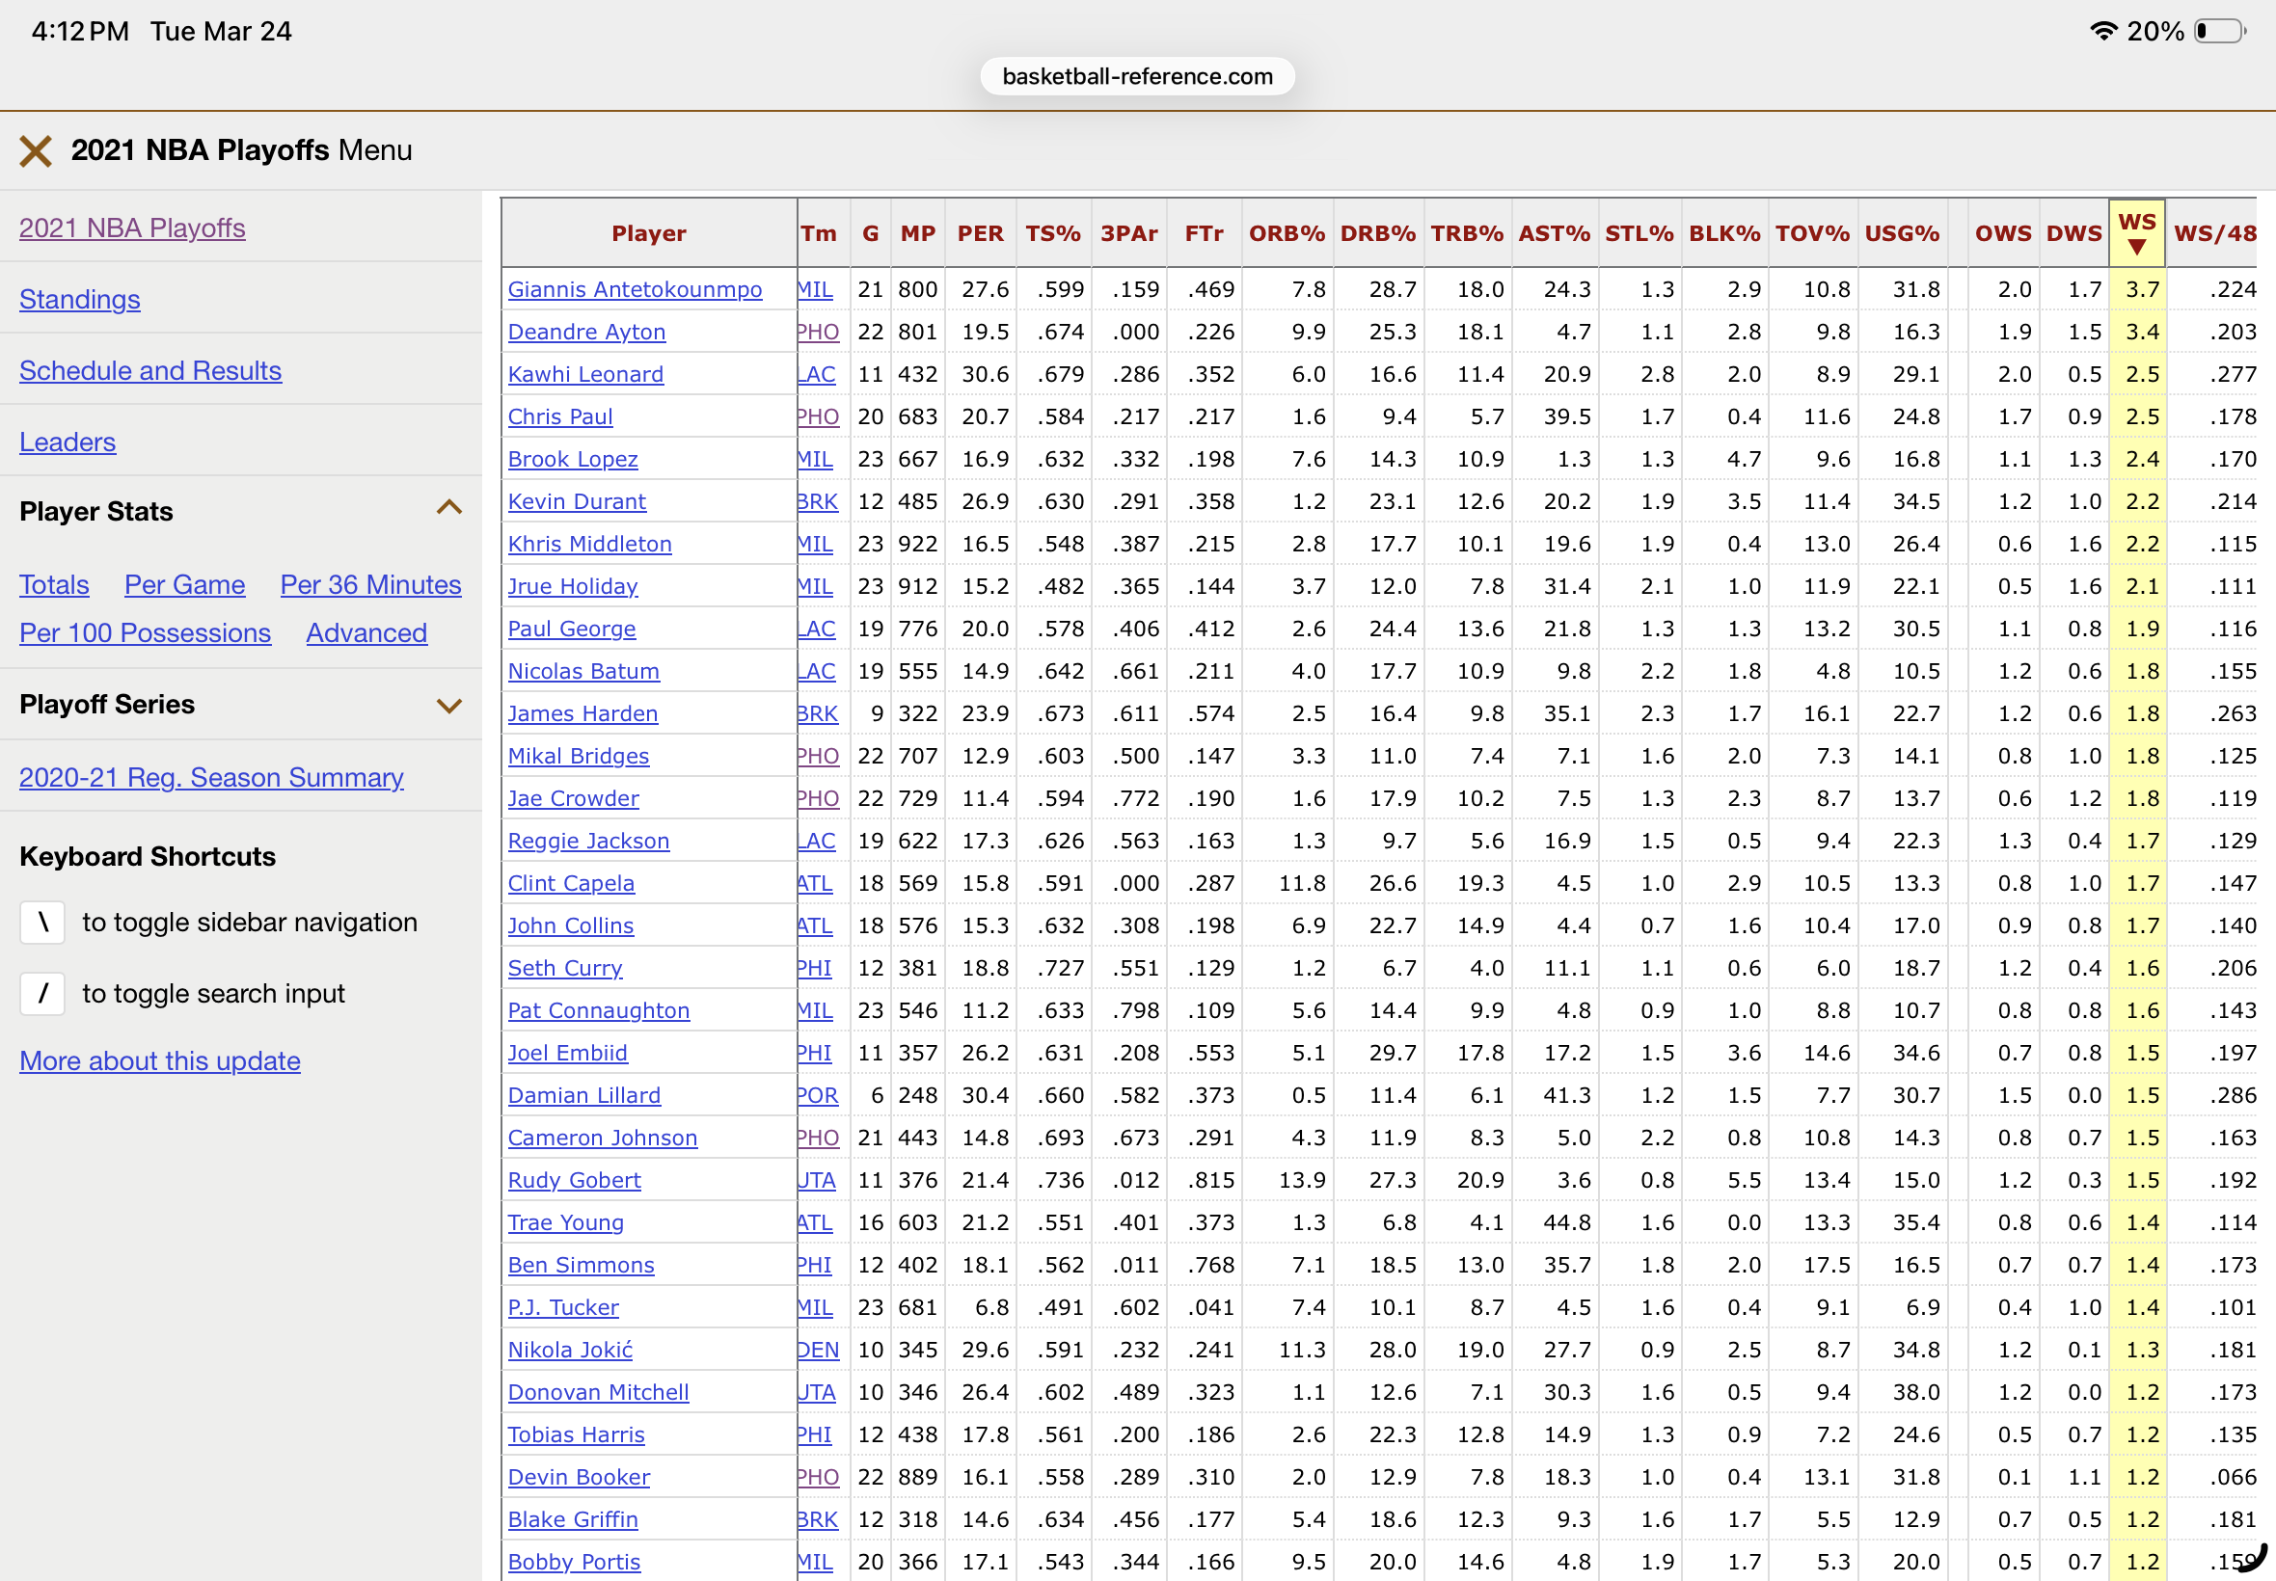Viewport: 2276px width, 1581px height.
Task: Tap the basketball-reference.com address bar
Action: click(x=1136, y=76)
